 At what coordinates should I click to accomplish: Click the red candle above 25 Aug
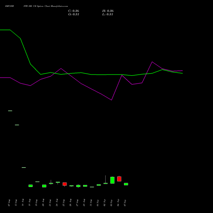65,184
